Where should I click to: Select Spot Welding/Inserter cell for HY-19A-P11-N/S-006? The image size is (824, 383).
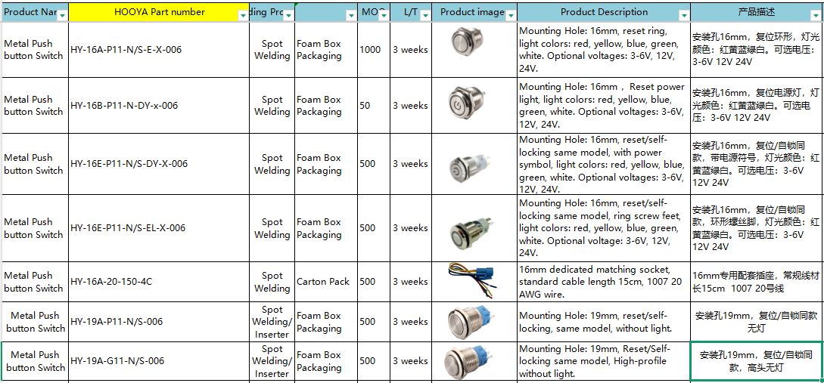272,322
